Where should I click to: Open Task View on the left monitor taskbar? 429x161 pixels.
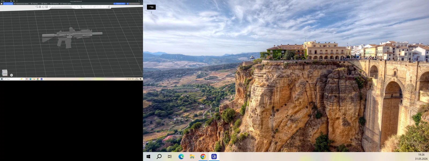pos(27,79)
